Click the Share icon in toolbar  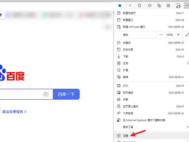pos(169,6)
